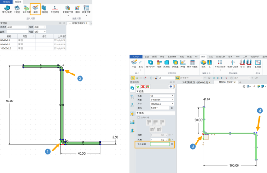
Task: Click the 顶端盖 end cap icon
Action: pos(175,62)
